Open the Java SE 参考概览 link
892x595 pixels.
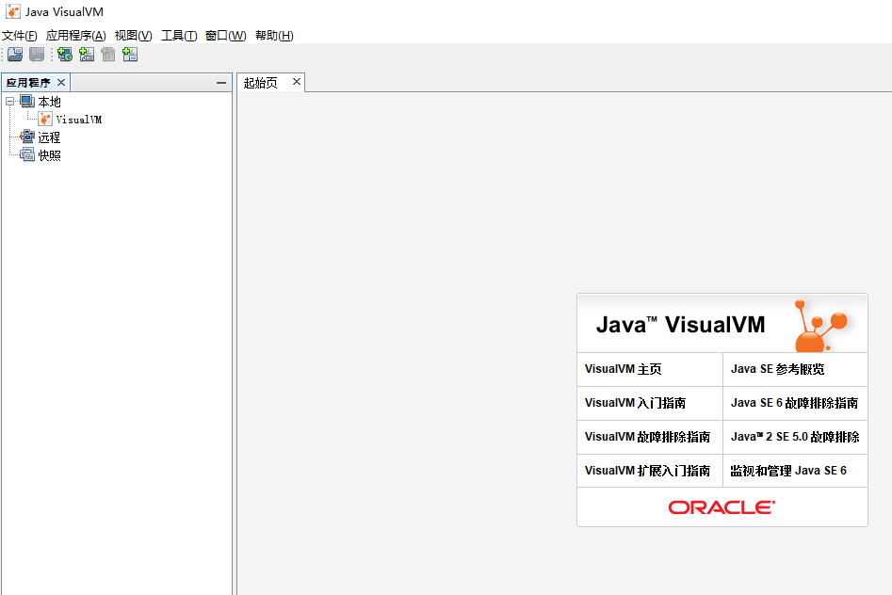[777, 369]
